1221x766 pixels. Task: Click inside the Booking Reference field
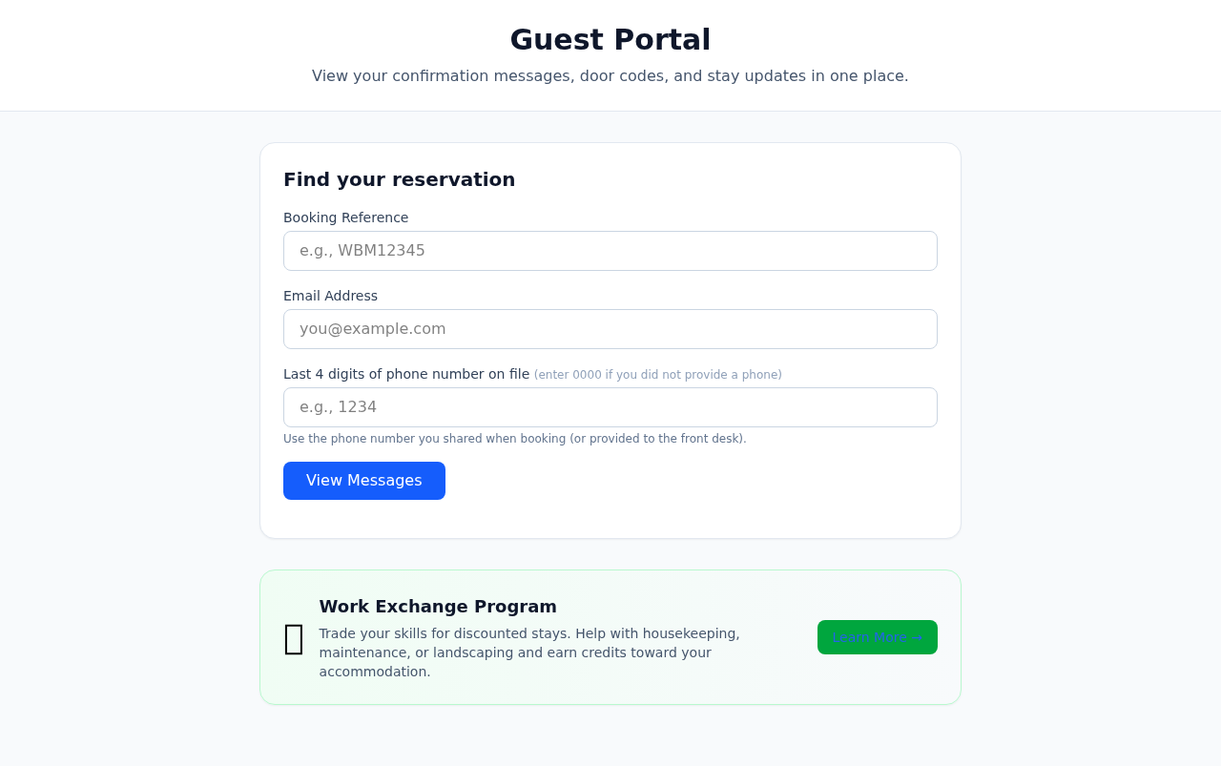pyautogui.click(x=610, y=251)
